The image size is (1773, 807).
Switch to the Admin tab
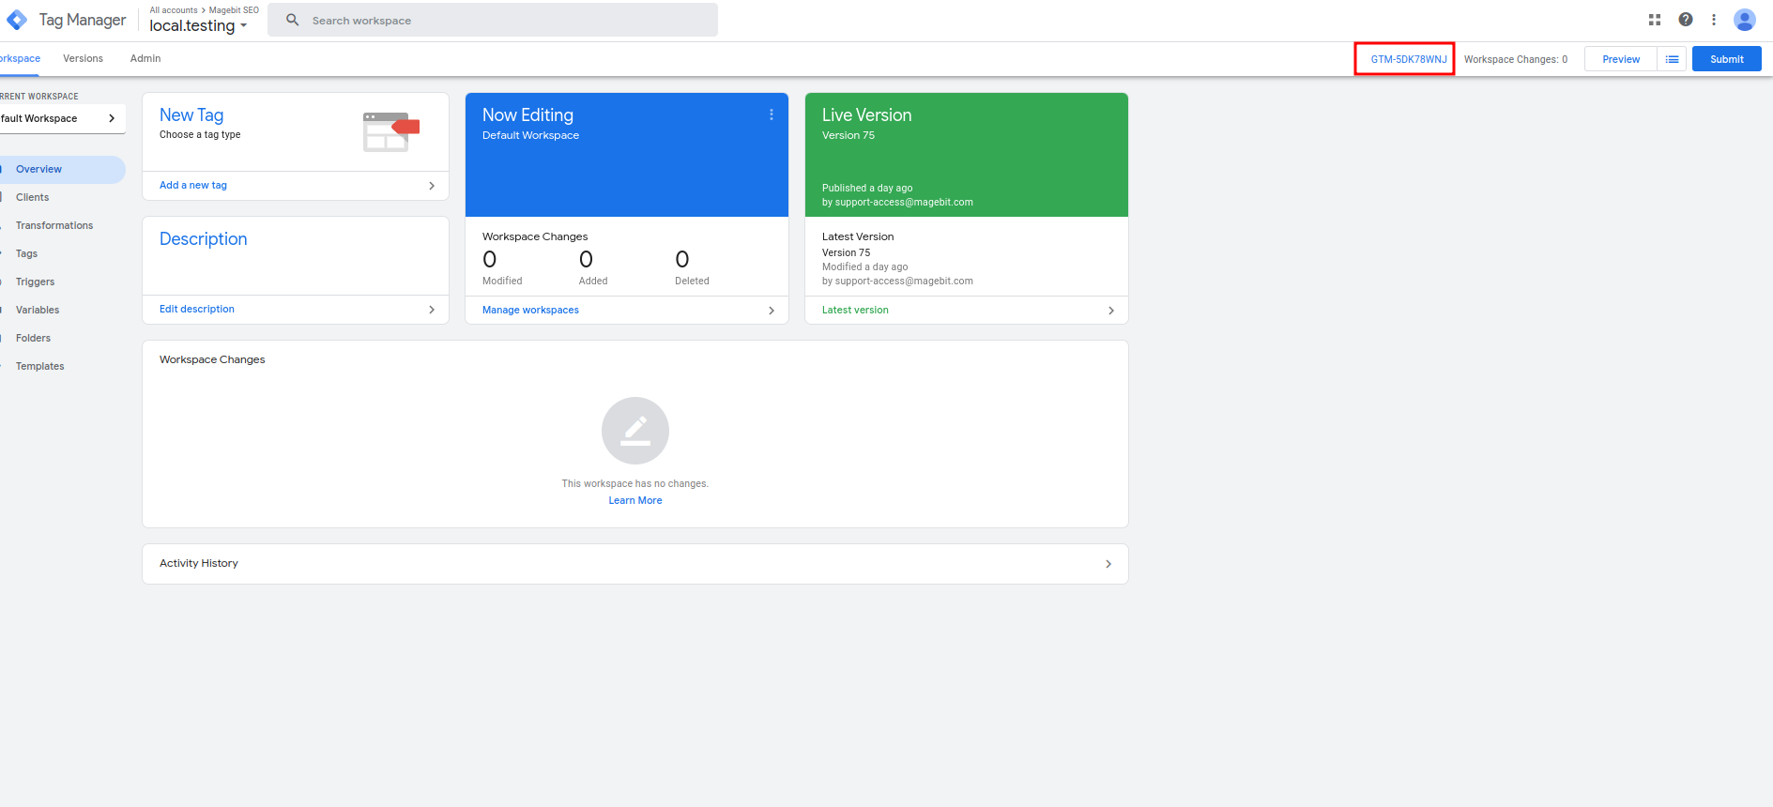tap(145, 58)
